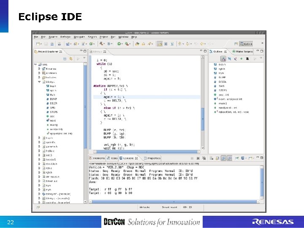Screen dimensions: 304x228
Task: Close the Project Explorer tab
Action: (x=61, y=52)
